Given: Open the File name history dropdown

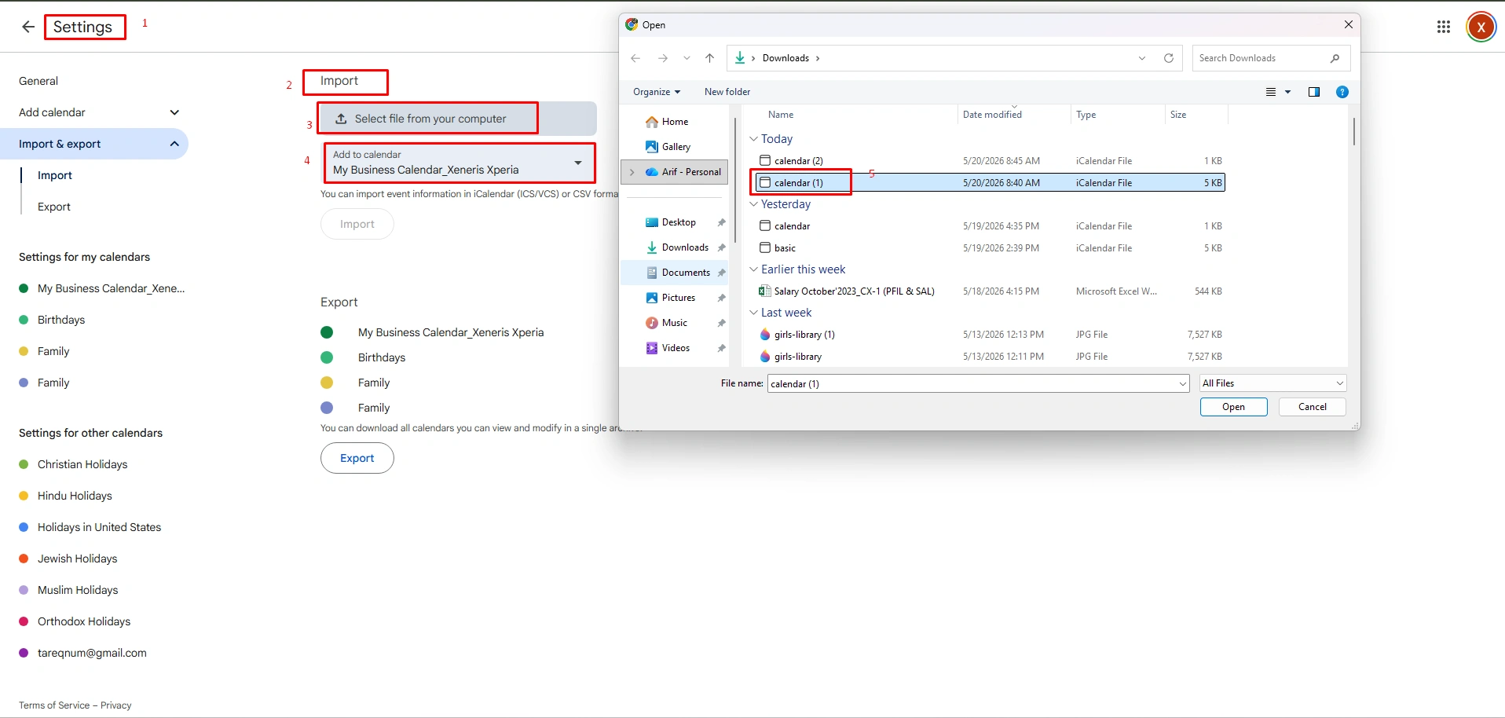Looking at the screenshot, I should tap(1183, 383).
